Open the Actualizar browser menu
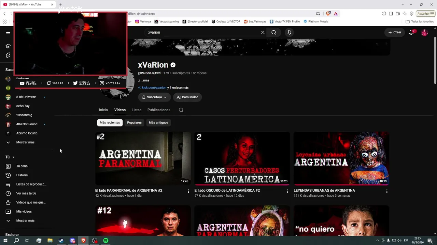This screenshot has width=437, height=245. pos(426,14)
